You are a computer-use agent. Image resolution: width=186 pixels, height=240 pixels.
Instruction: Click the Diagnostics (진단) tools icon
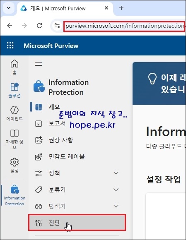(x=39, y=223)
